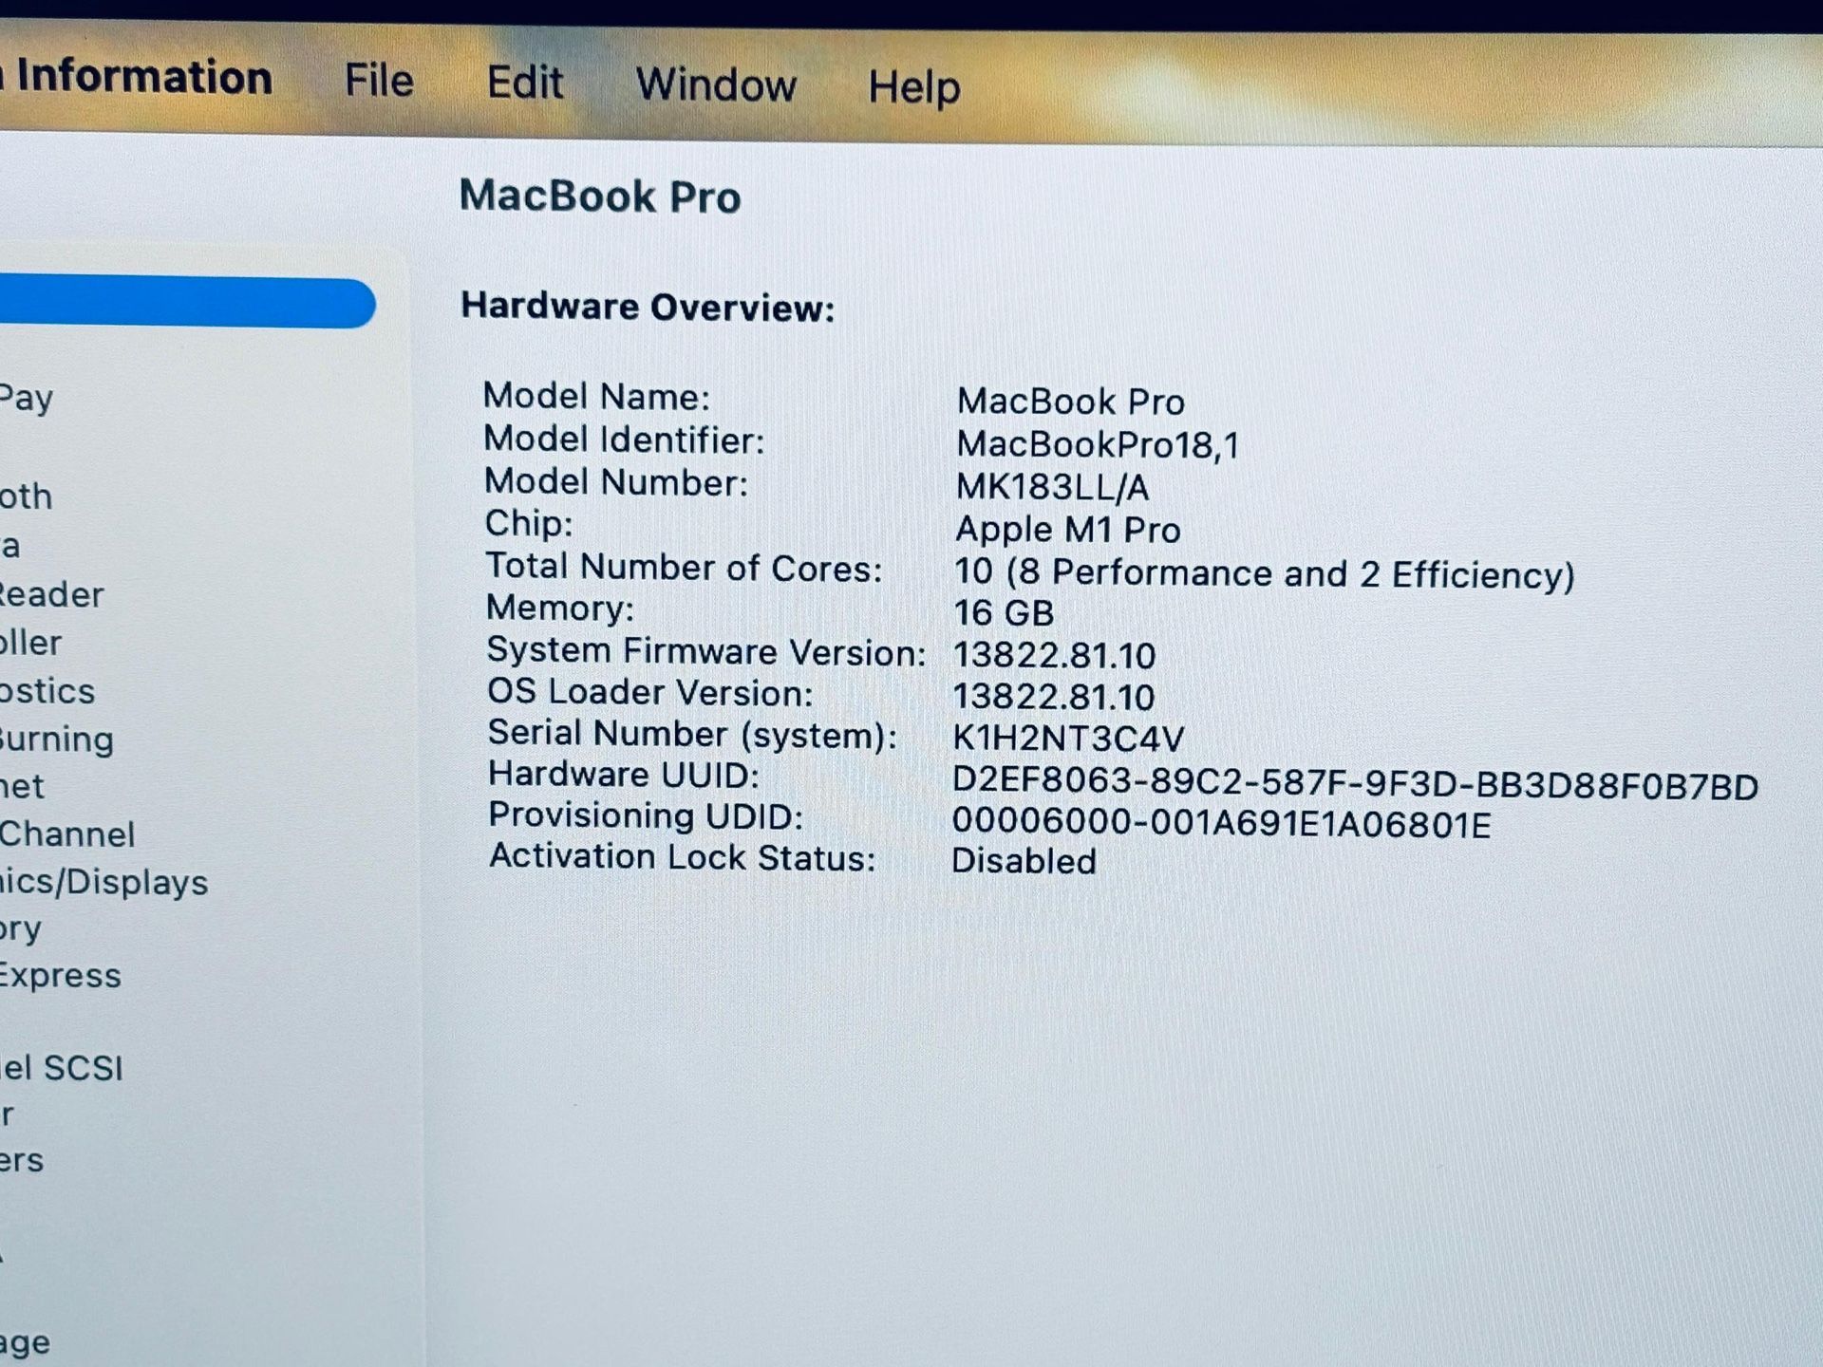1823x1367 pixels.
Task: Click the MacBook Pro window title
Action: point(600,197)
